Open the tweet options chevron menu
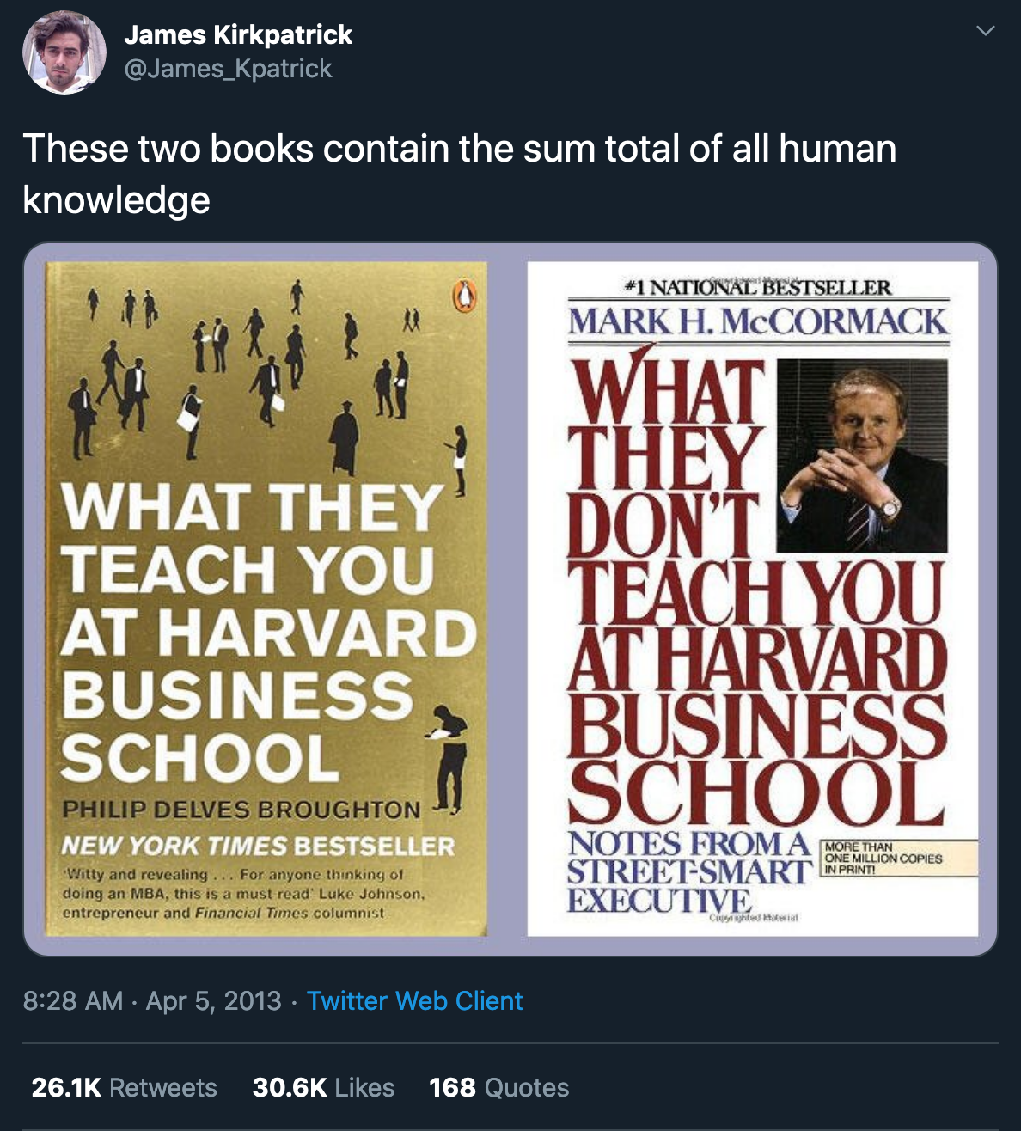Image resolution: width=1021 pixels, height=1131 pixels. [986, 31]
